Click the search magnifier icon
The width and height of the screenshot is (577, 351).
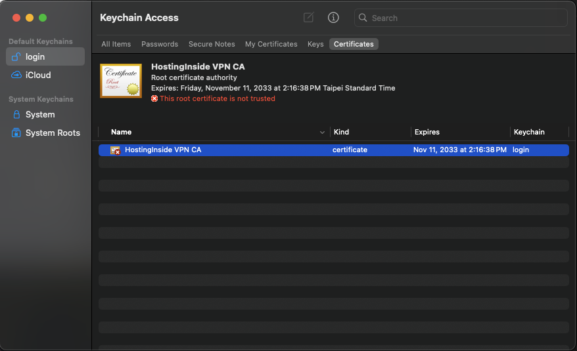click(x=363, y=18)
